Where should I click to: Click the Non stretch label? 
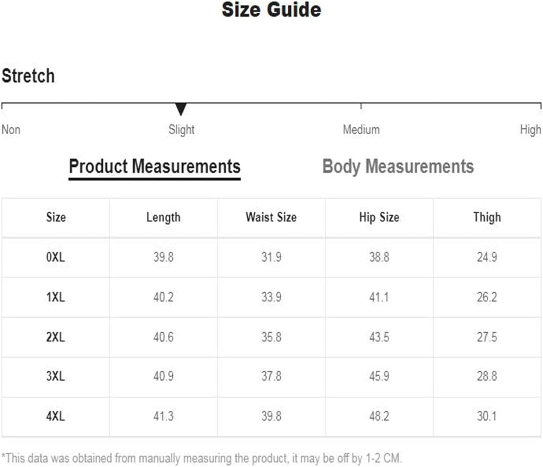tap(11, 129)
